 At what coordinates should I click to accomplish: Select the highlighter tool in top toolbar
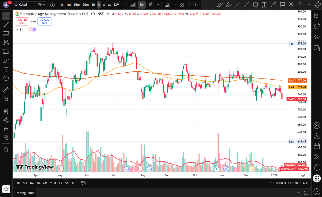click(x=229, y=5)
